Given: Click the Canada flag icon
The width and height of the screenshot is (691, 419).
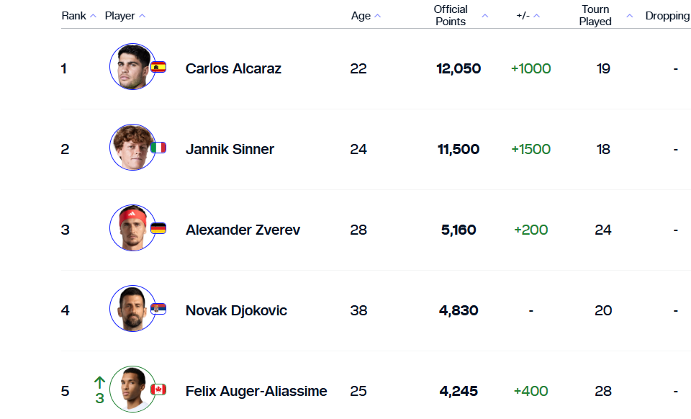Looking at the screenshot, I should [158, 389].
